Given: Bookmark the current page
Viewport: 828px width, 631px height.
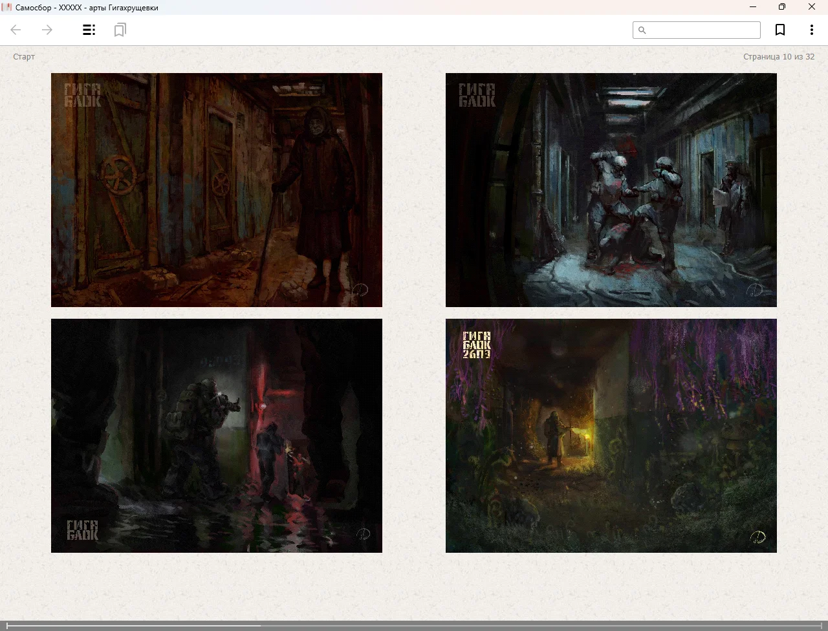Looking at the screenshot, I should point(780,30).
